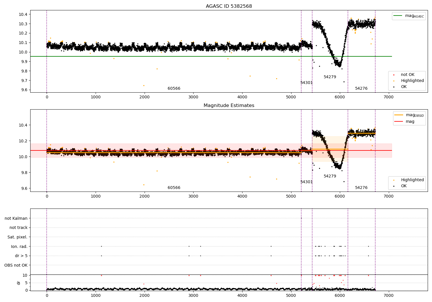432x302 pixels.
Task: Click top plot y-axis tick "10.1"
Action: (x=23, y=43)
